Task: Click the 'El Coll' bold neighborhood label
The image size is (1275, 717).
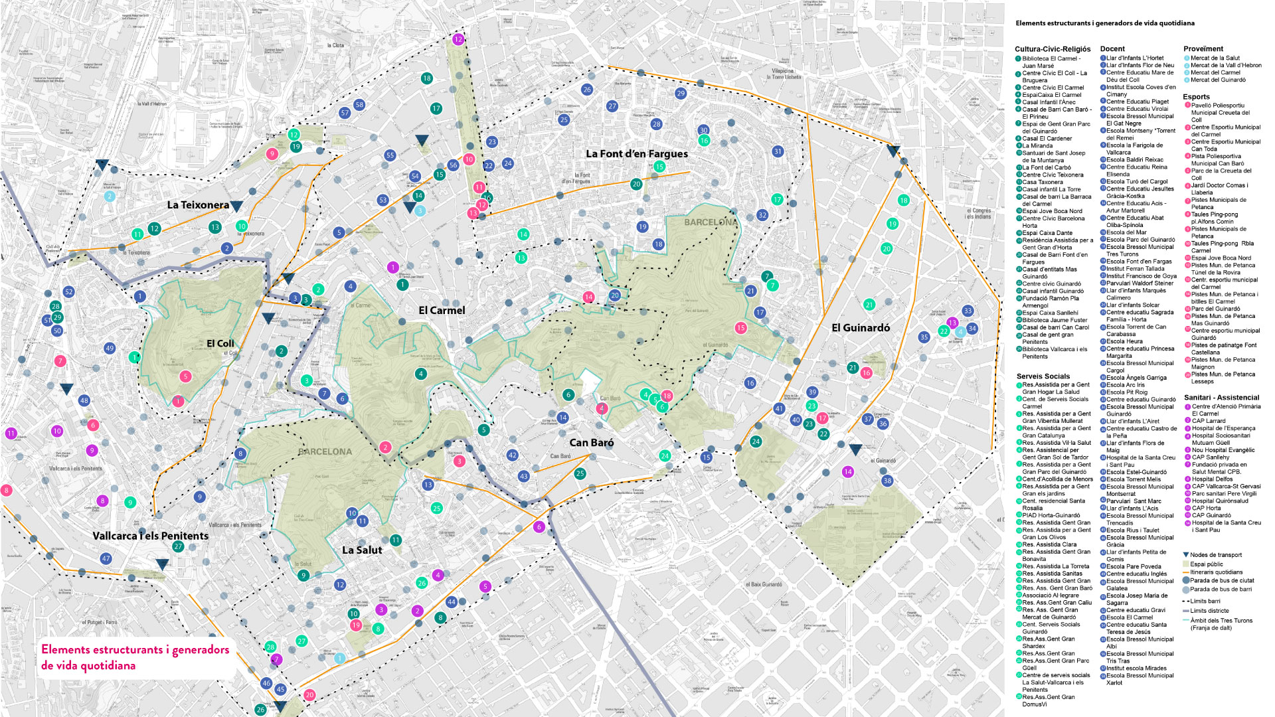Action: pos(220,343)
